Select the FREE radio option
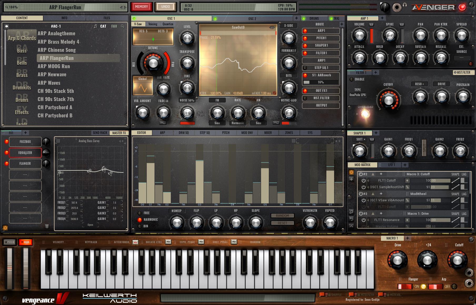 140,213
